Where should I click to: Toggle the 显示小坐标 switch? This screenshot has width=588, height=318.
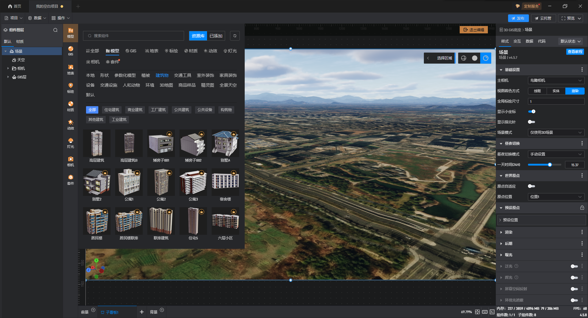coord(532,111)
